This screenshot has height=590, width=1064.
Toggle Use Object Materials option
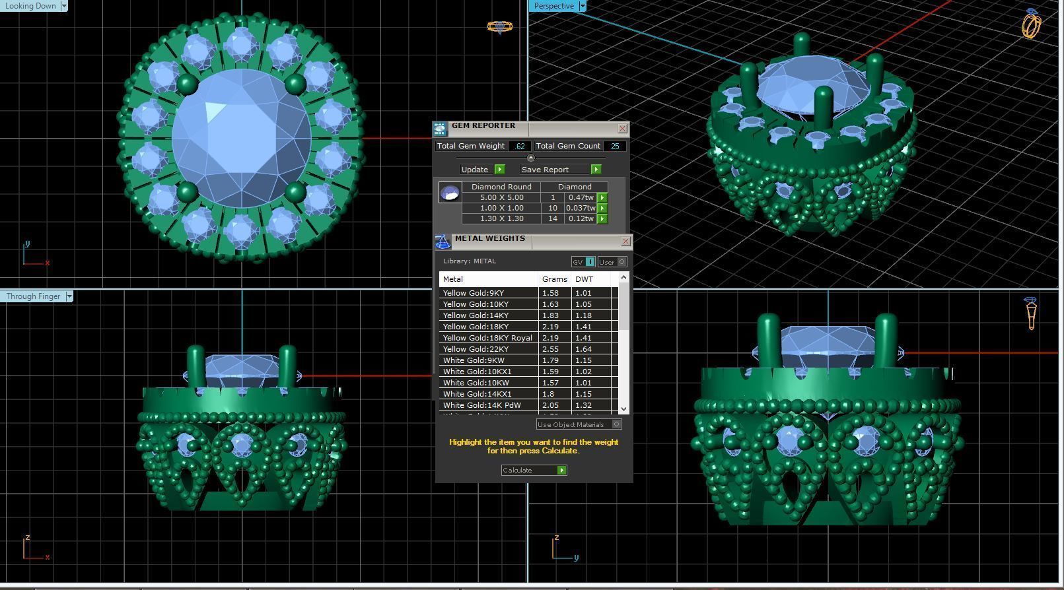(579, 424)
